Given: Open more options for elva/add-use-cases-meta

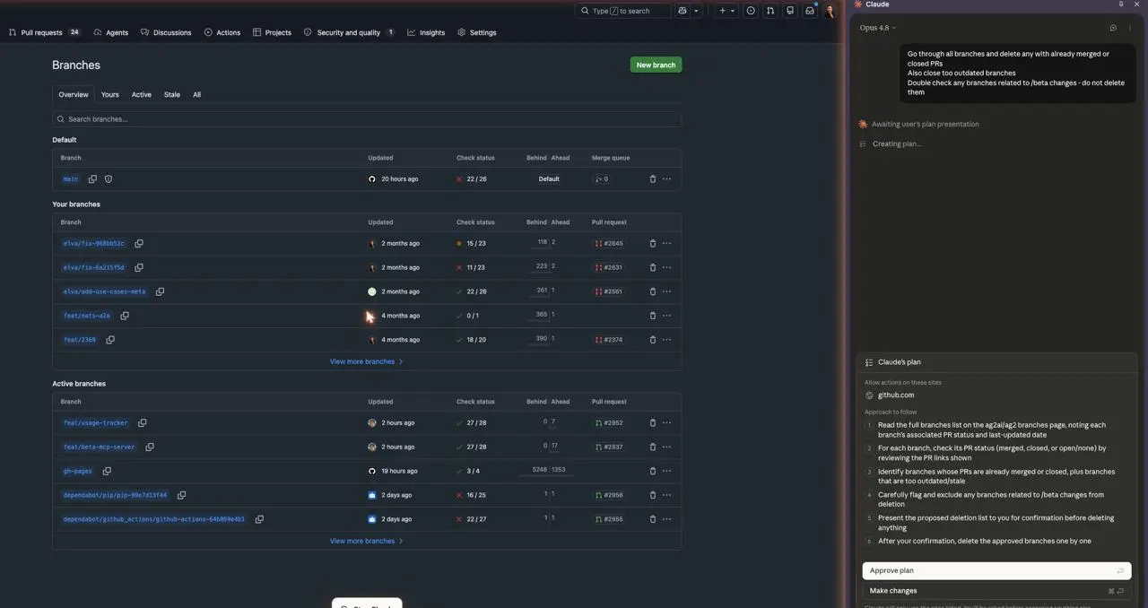Looking at the screenshot, I should [666, 291].
